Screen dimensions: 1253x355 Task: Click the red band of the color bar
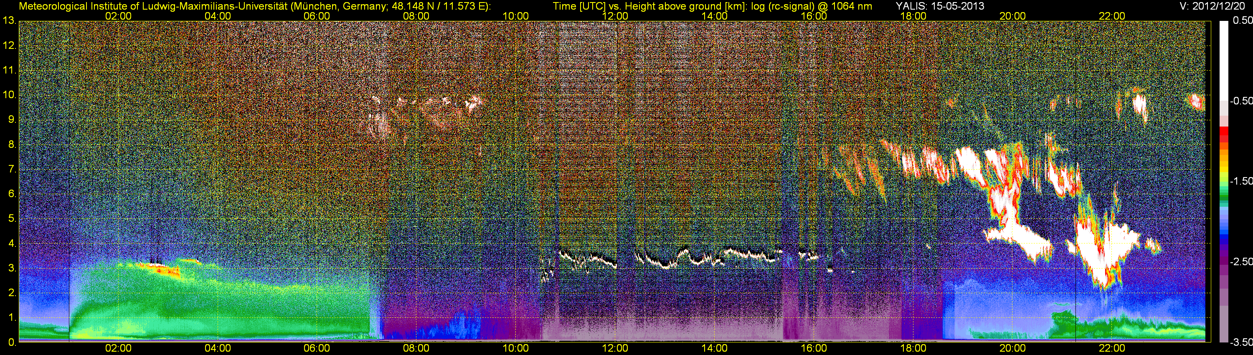(1223, 133)
